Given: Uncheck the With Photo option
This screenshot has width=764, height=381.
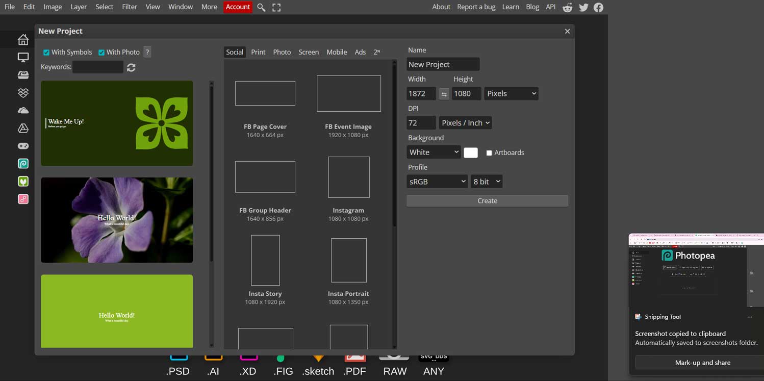Looking at the screenshot, I should pyautogui.click(x=101, y=52).
